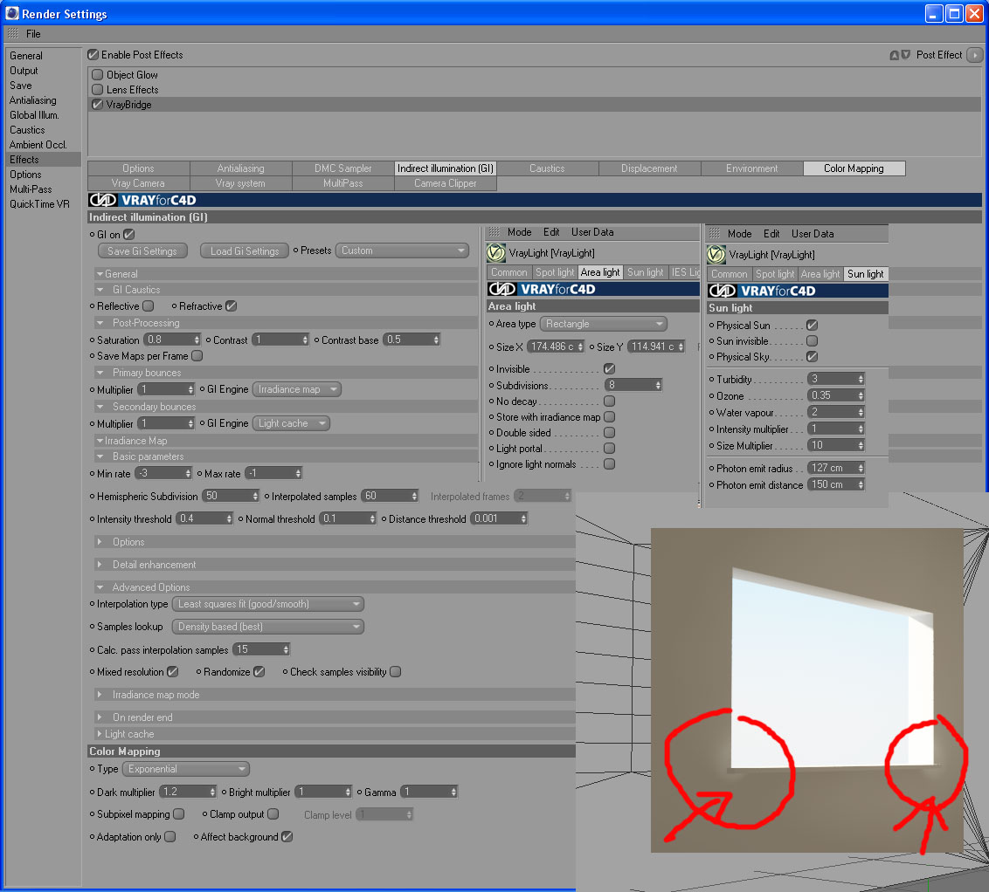Click the post effect move-down arrow icon
This screenshot has height=892, width=989.
[906, 55]
